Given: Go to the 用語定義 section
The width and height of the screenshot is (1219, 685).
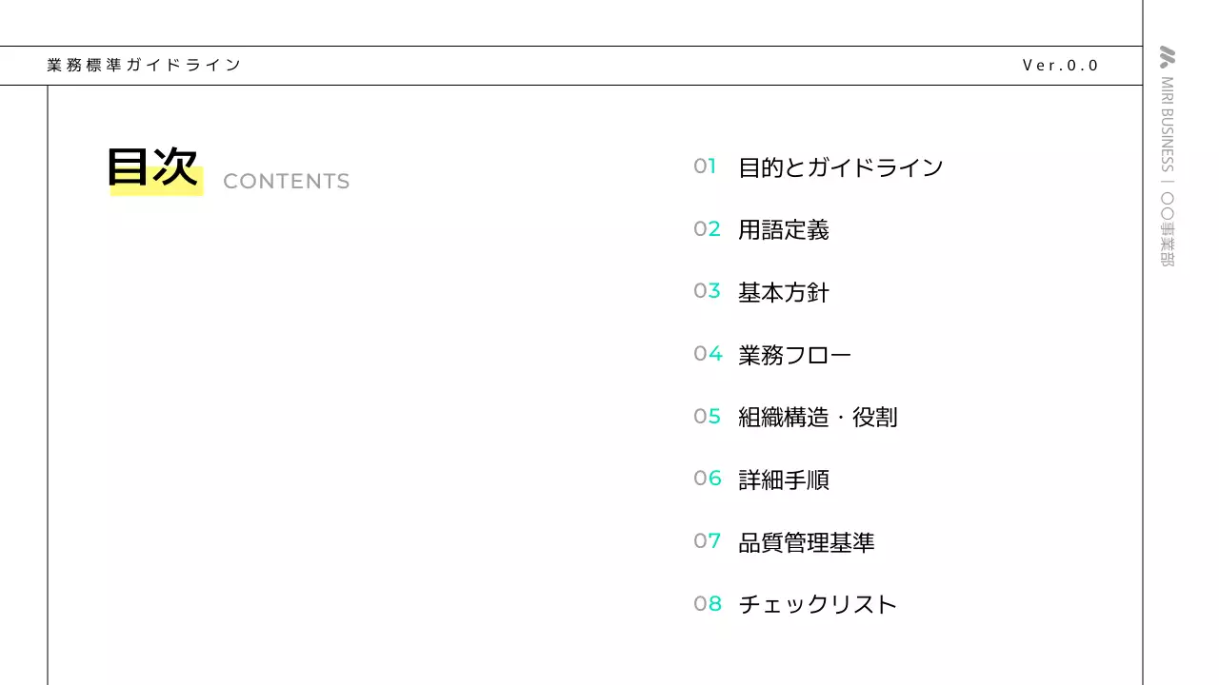Looking at the screenshot, I should [783, 230].
